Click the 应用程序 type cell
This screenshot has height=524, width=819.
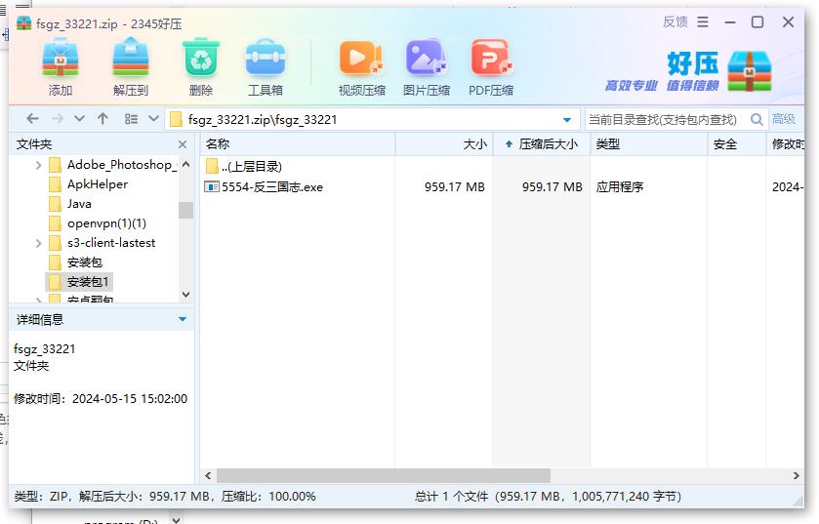620,186
